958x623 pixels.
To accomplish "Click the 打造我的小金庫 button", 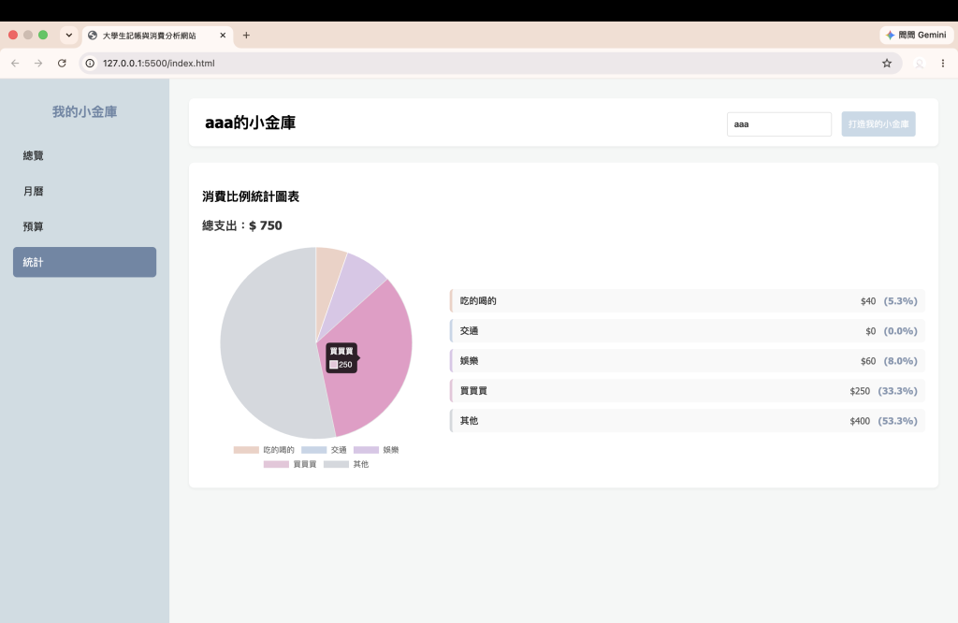I will (x=878, y=124).
